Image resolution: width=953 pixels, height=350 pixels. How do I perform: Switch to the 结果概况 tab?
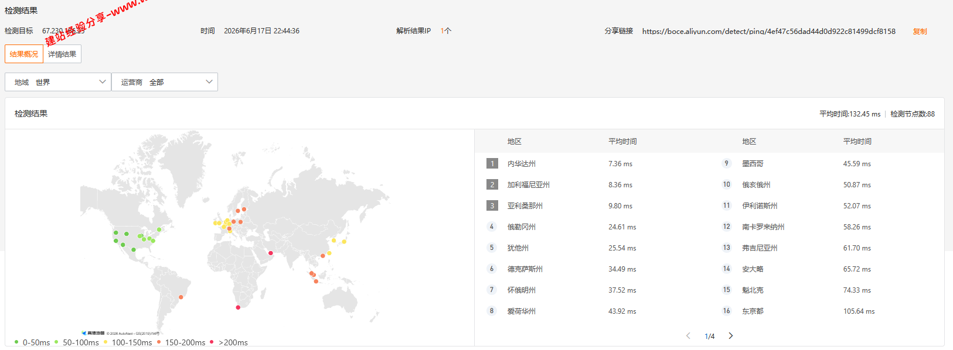pyautogui.click(x=24, y=54)
